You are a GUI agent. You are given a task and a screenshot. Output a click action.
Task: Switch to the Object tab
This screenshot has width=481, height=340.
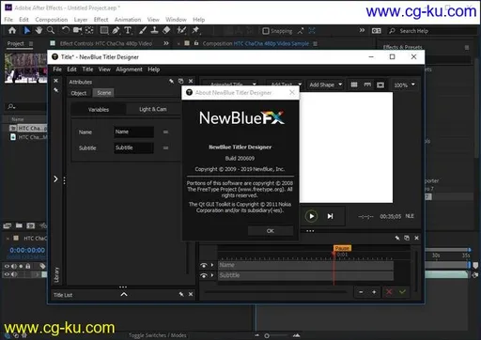(x=79, y=93)
